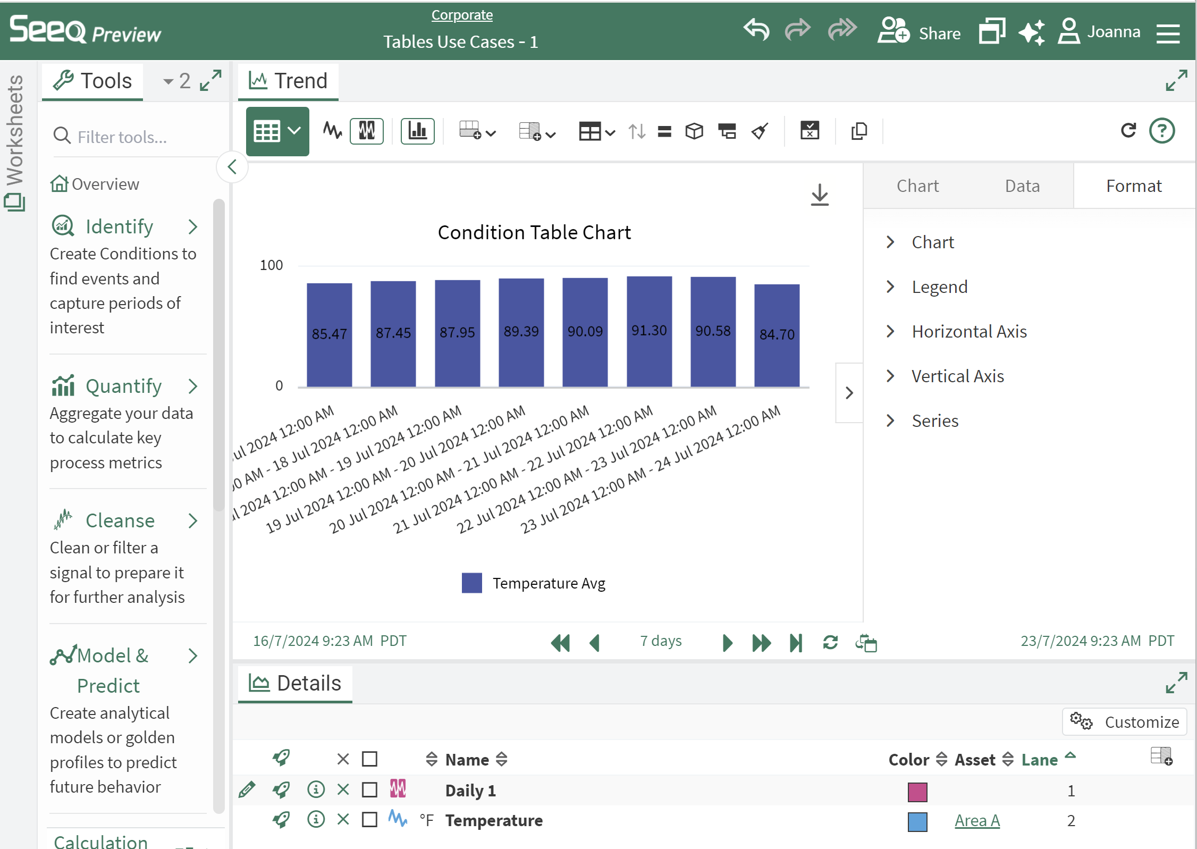Toggle Temperature Avg legend entry
This screenshot has height=849, width=1197.
point(534,583)
